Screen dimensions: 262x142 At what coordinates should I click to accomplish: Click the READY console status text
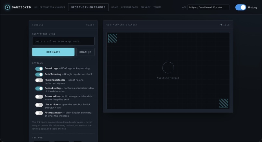(x=90, y=25)
